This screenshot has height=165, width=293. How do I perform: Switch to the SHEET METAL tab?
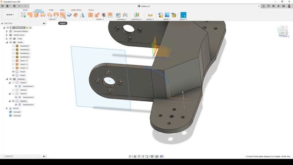(76, 10)
